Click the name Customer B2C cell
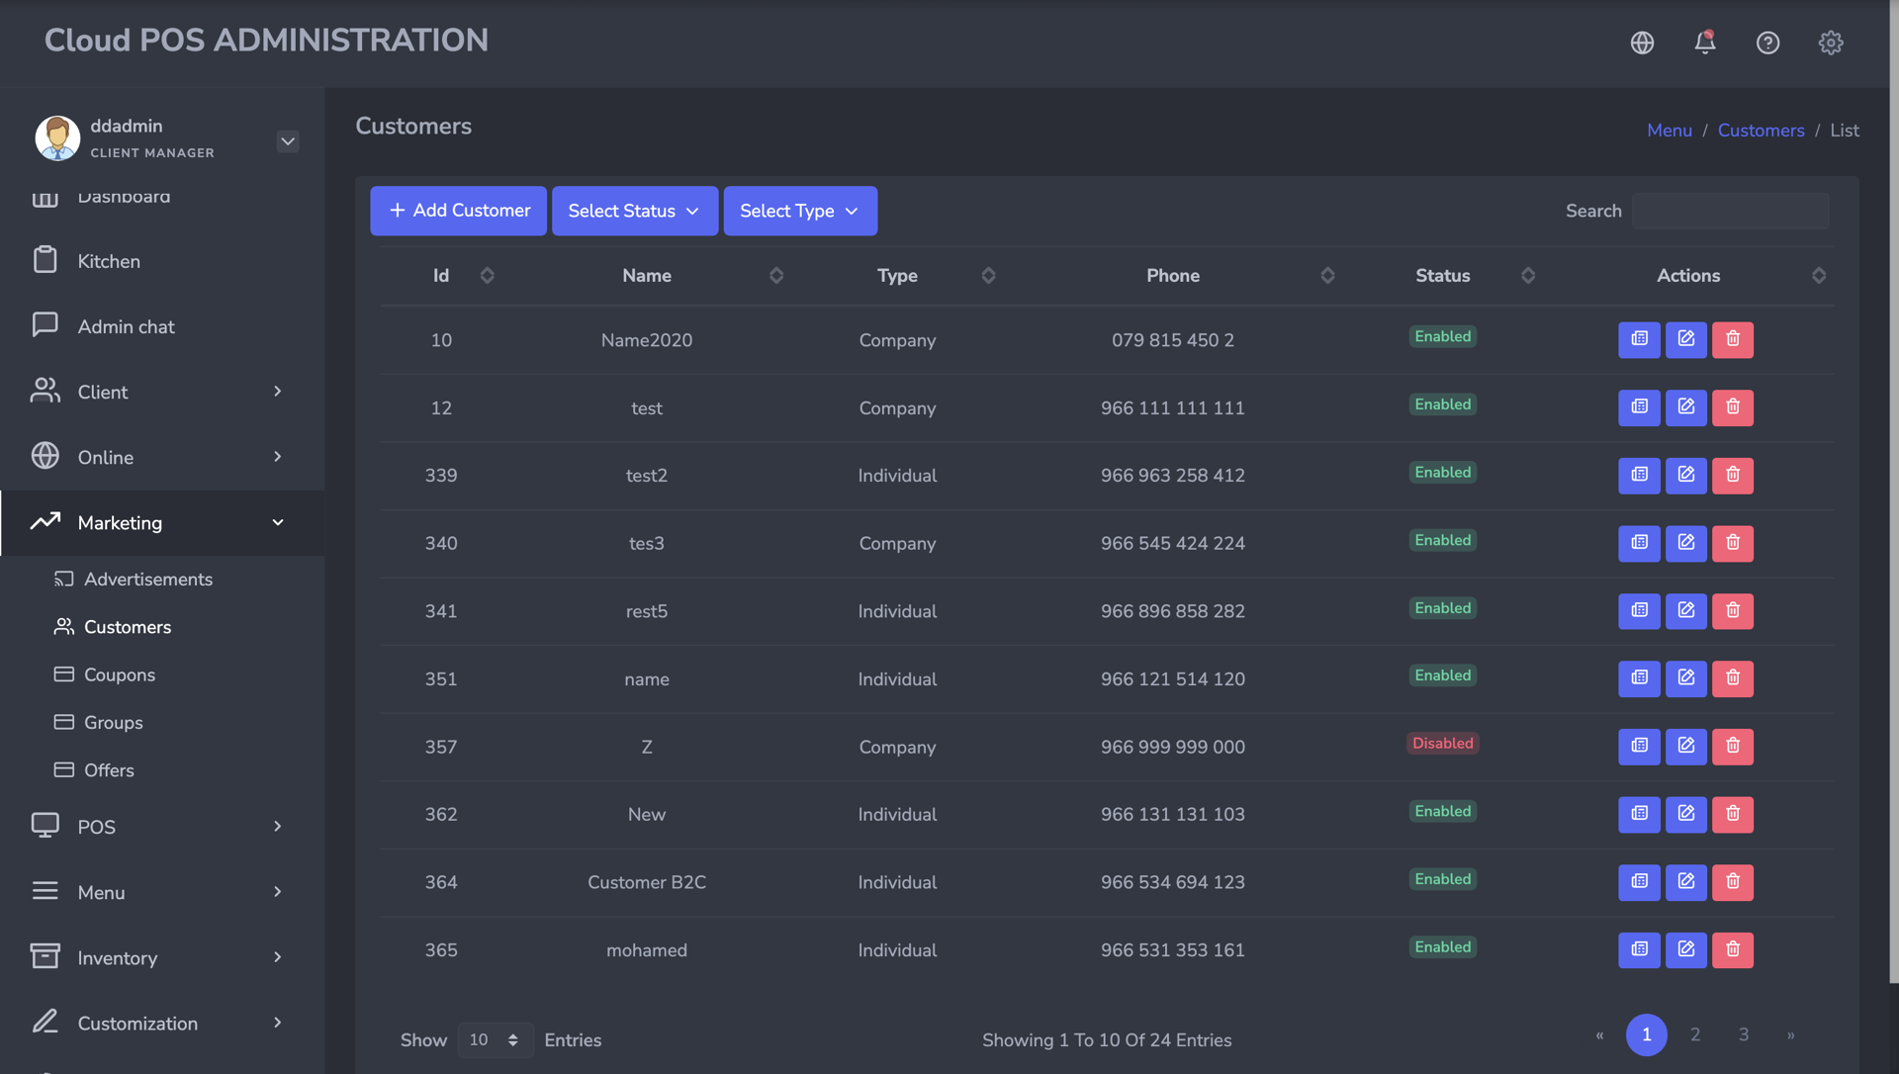1899x1074 pixels. point(647,882)
